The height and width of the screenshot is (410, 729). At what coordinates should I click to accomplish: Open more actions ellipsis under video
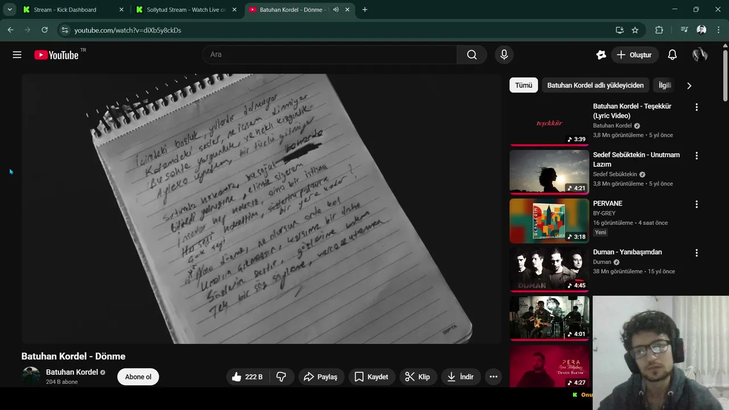click(493, 377)
